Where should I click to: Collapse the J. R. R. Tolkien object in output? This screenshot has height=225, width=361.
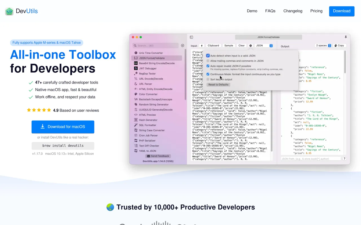[x=281, y=109]
